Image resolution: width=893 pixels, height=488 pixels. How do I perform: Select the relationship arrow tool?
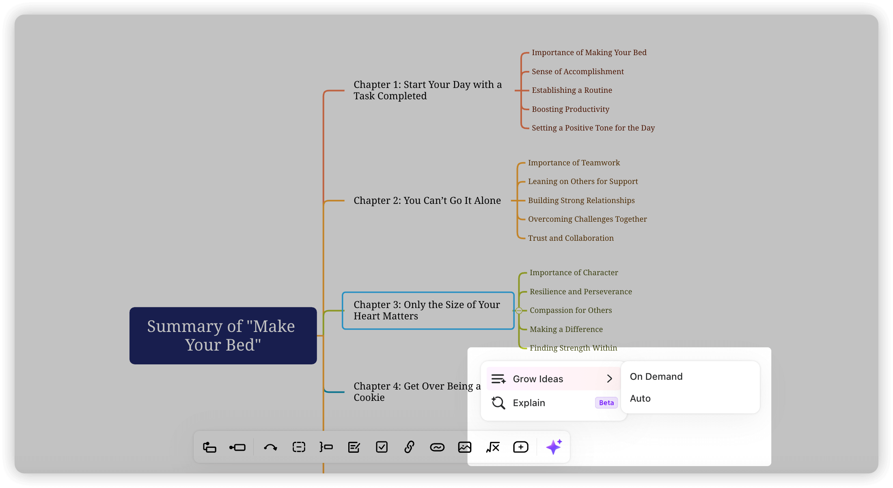(270, 447)
